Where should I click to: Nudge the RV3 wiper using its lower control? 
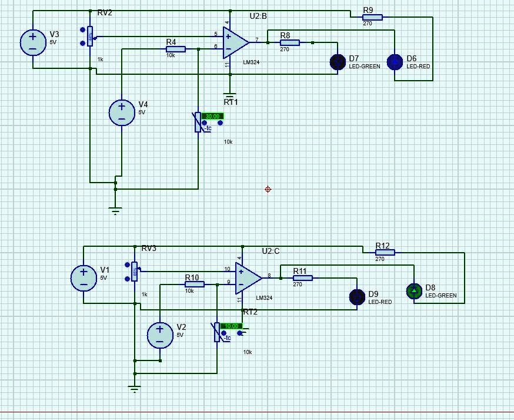pos(127,279)
